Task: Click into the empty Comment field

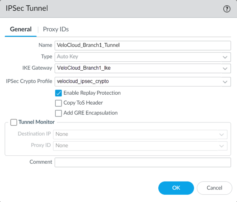Action: point(143,162)
